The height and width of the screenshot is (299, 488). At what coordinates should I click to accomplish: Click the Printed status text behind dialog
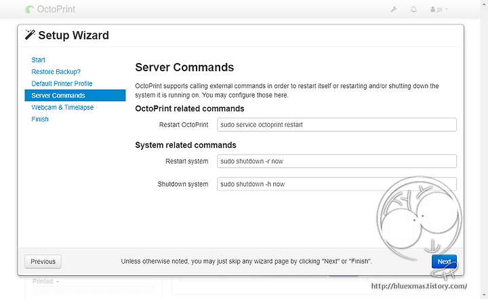[45, 281]
